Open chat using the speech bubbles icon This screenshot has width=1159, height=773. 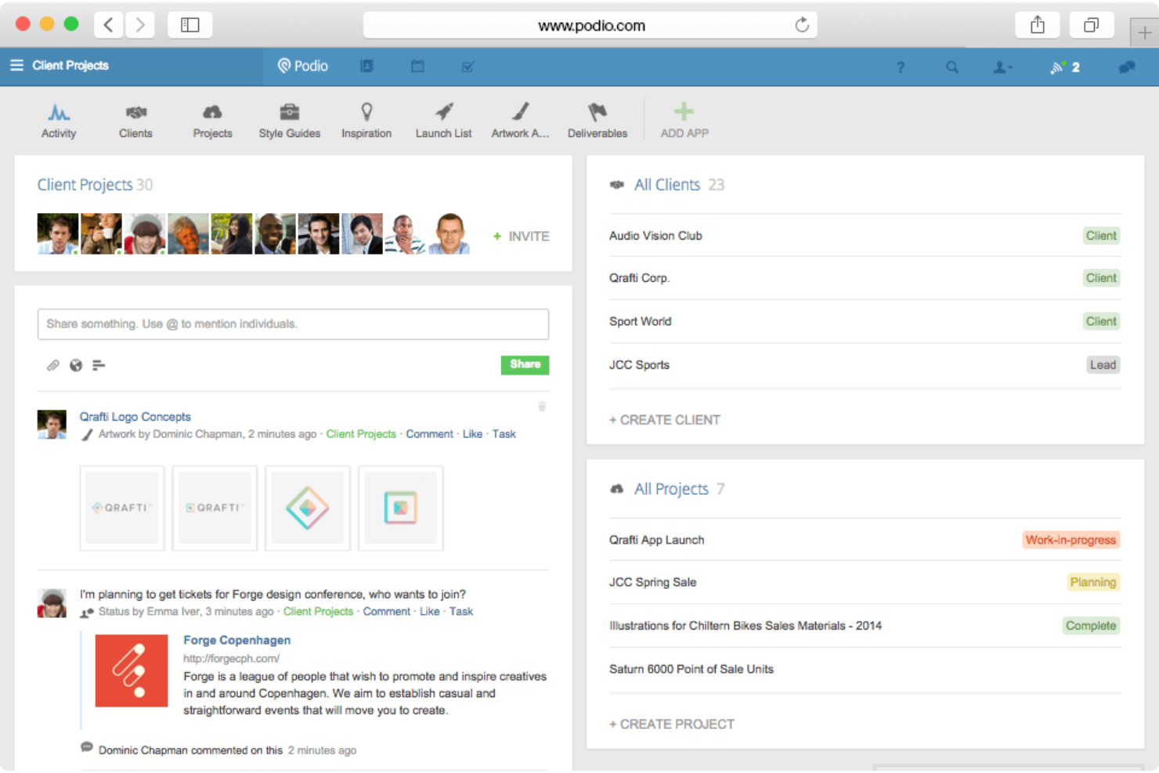point(1126,67)
